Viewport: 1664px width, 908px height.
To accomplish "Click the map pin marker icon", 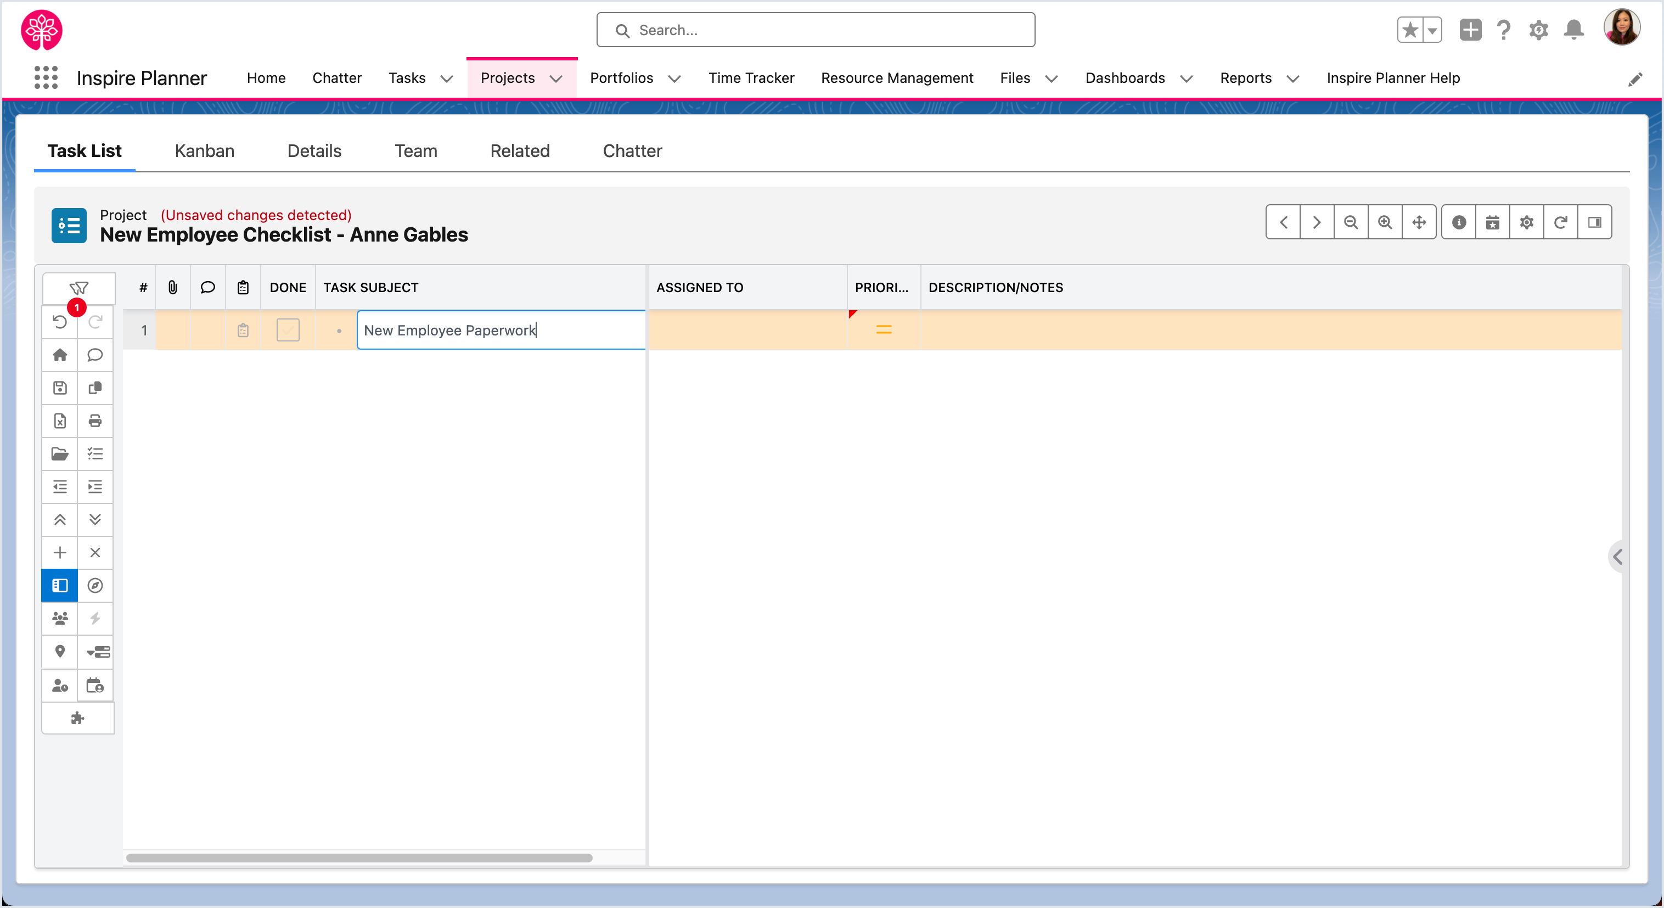I will click(x=60, y=652).
